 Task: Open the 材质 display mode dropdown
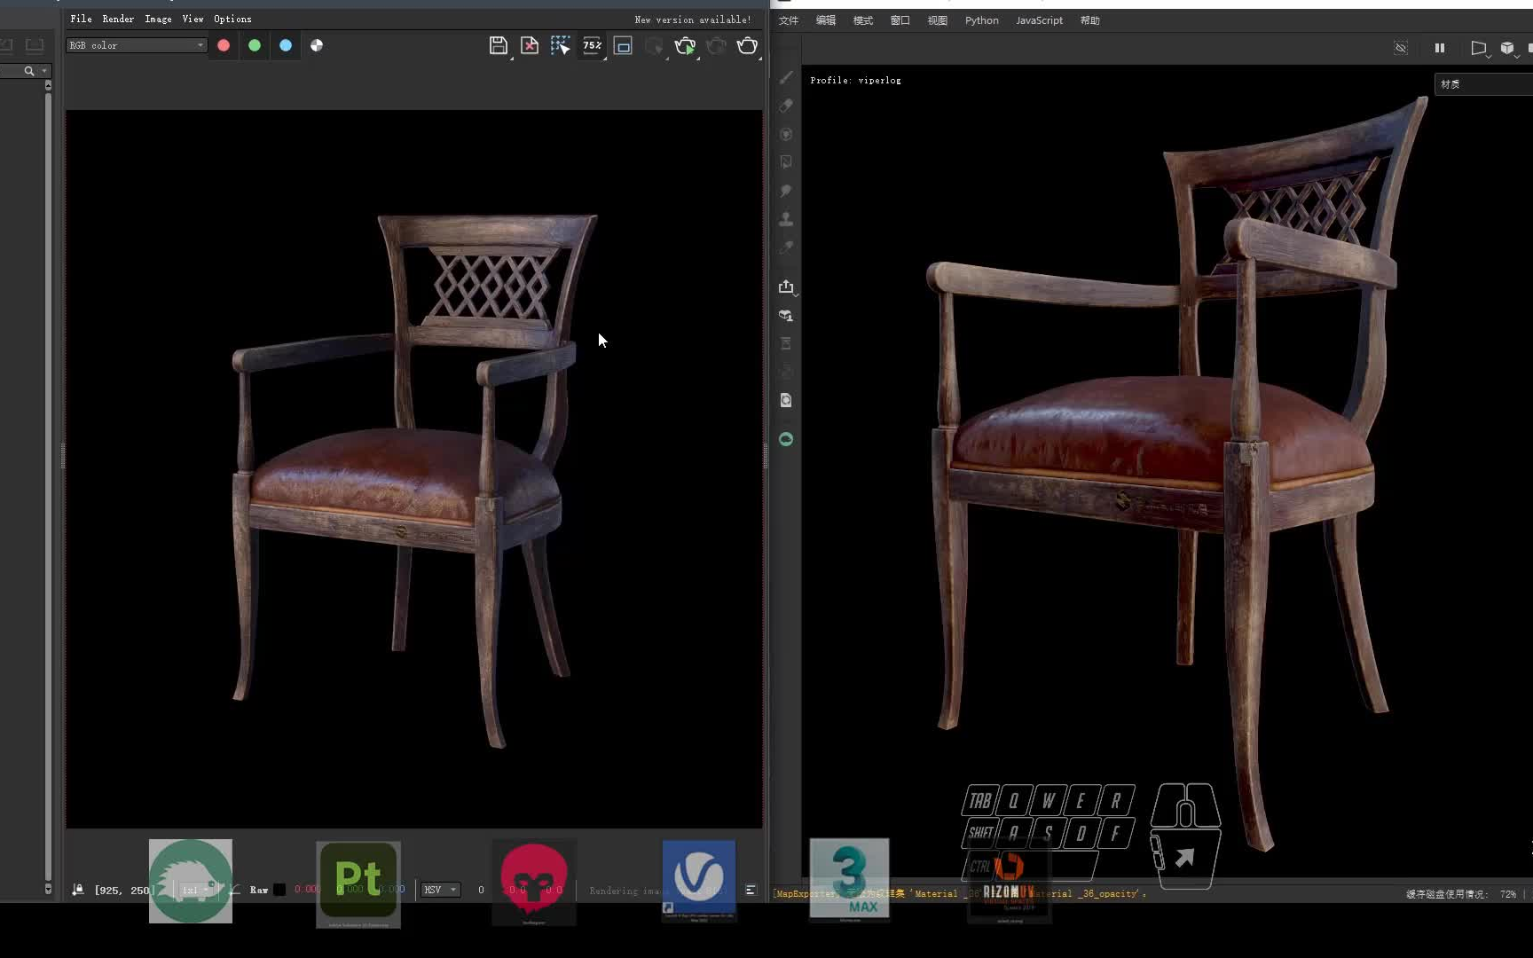pos(1483,84)
